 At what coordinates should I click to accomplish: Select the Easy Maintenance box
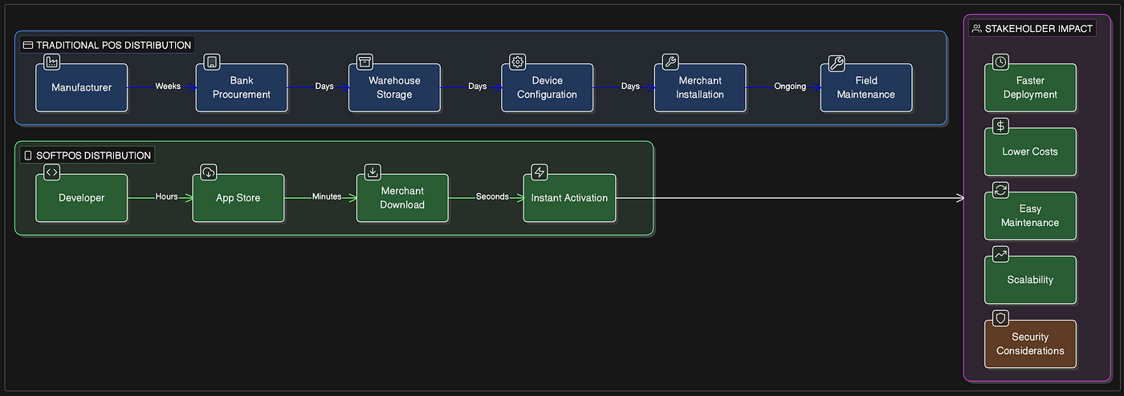pyautogui.click(x=1030, y=216)
